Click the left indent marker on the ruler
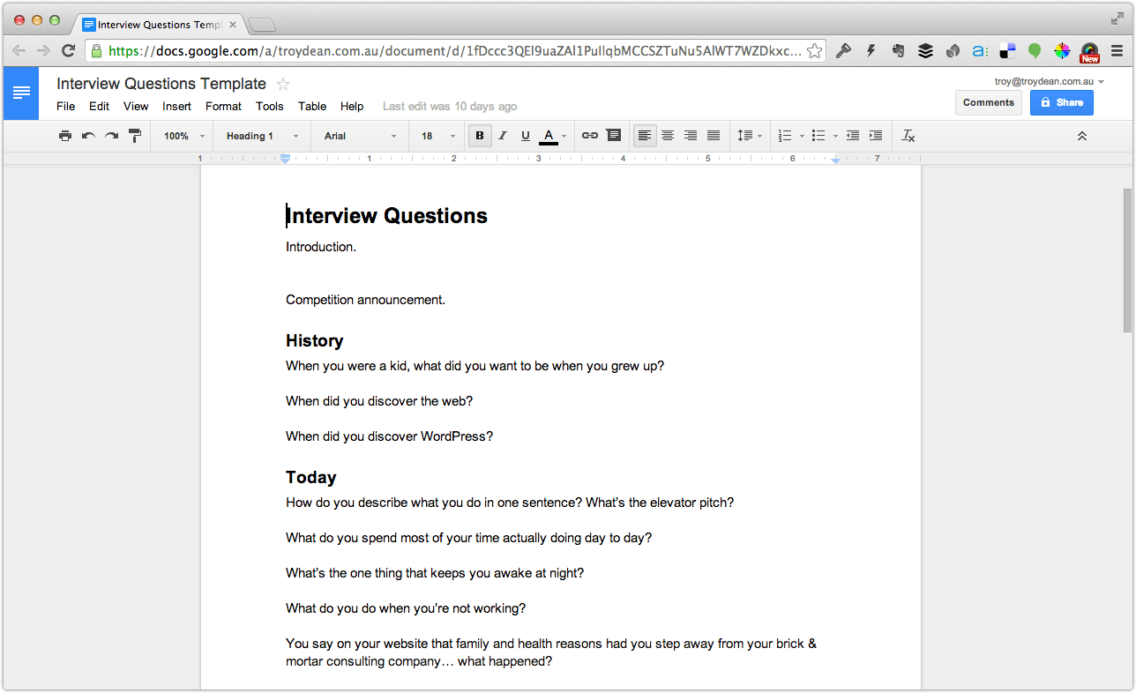1136x693 pixels. (285, 160)
